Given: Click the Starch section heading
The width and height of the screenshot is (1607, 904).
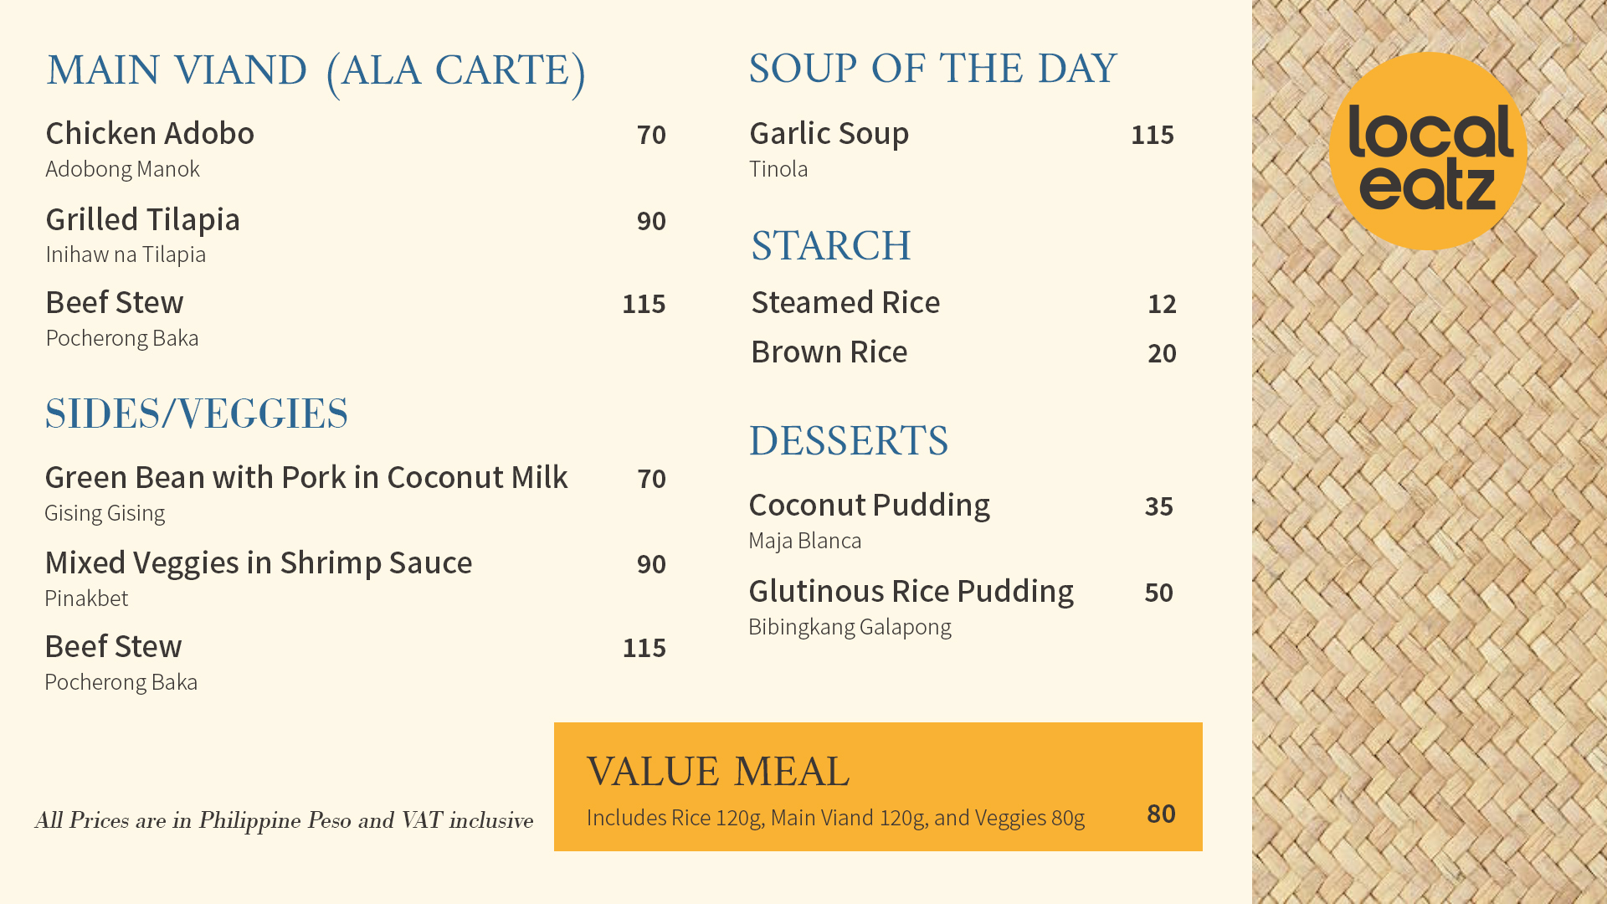Looking at the screenshot, I should tap(830, 246).
